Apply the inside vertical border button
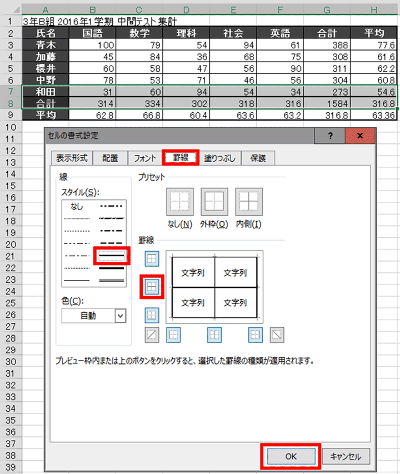400x474 pixels. pos(214,335)
